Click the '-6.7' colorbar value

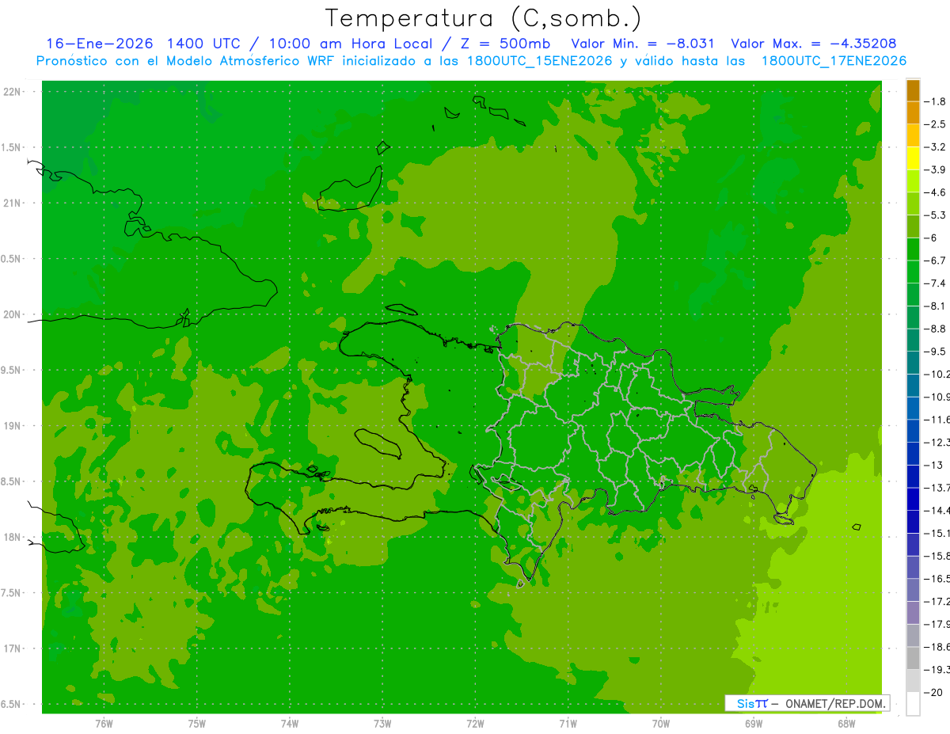coord(935,261)
